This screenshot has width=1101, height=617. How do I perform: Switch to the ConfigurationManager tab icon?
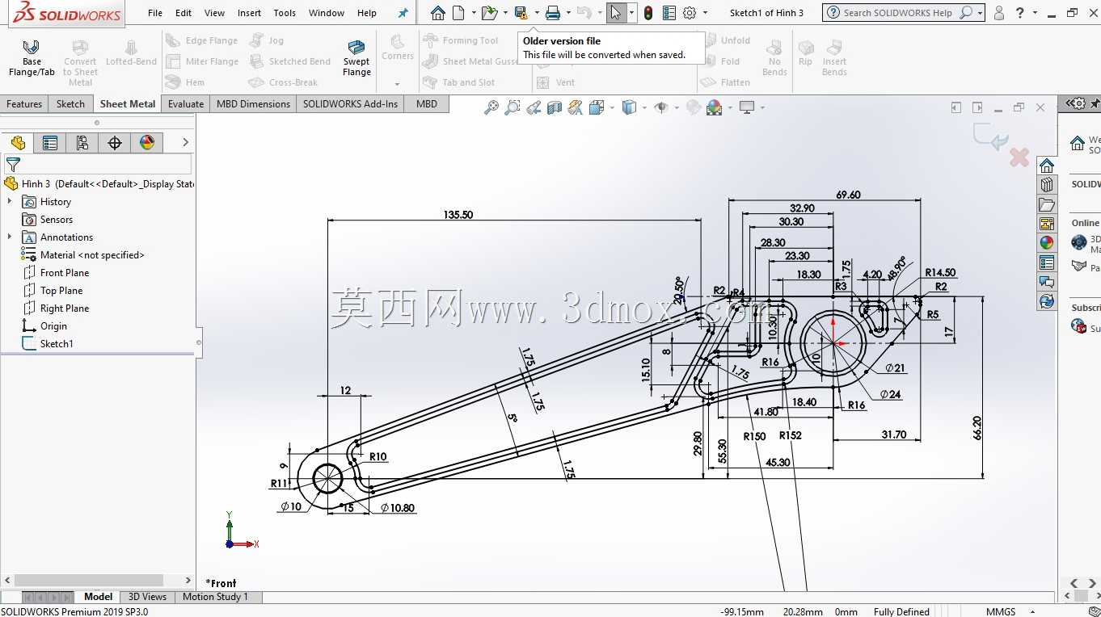82,143
